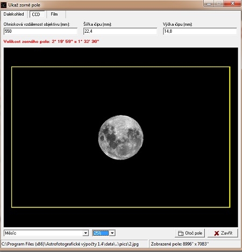Click the file path in status bar
Screen dimensions: 242x252
pos(70,244)
